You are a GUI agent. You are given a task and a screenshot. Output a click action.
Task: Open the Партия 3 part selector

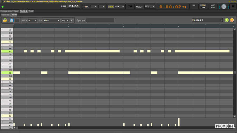click(x=207, y=20)
